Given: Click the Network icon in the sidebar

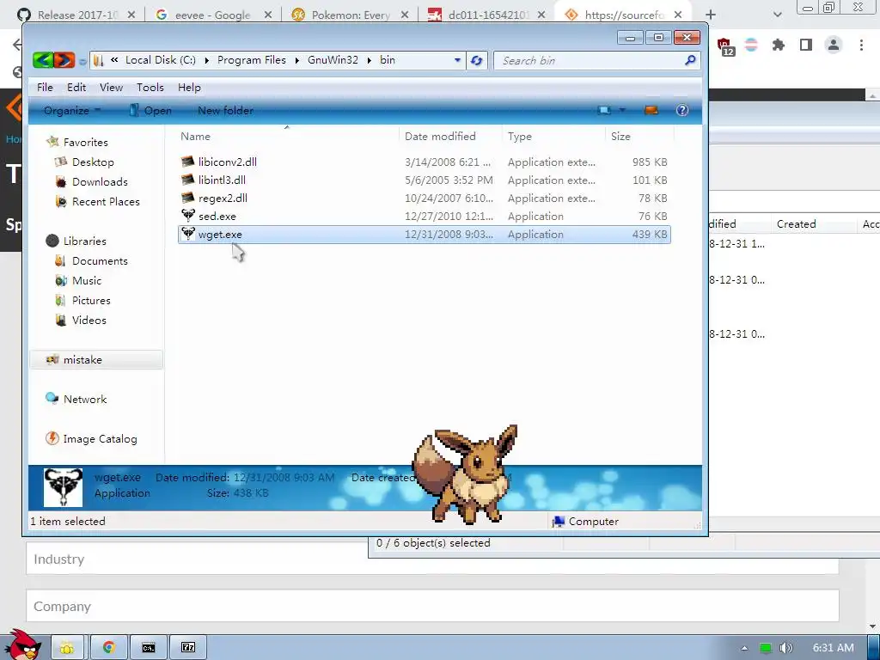Looking at the screenshot, I should pyautogui.click(x=52, y=399).
